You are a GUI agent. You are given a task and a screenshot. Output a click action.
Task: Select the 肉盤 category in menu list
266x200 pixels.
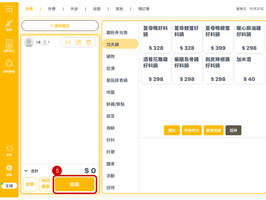111,92
